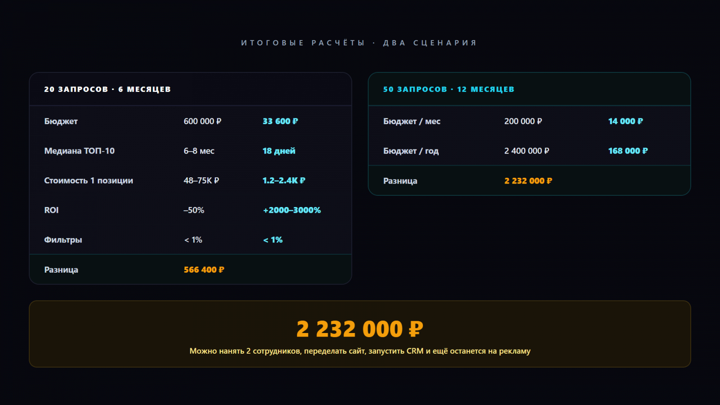Click the 50 запросов · 12 месяцев header
The image size is (720, 405).
[448, 89]
